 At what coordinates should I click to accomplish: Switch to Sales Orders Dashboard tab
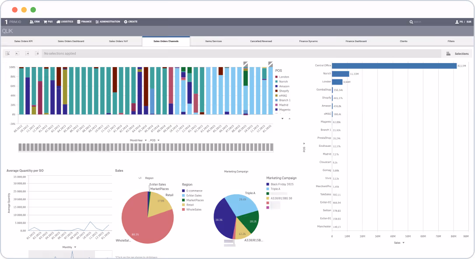point(71,41)
